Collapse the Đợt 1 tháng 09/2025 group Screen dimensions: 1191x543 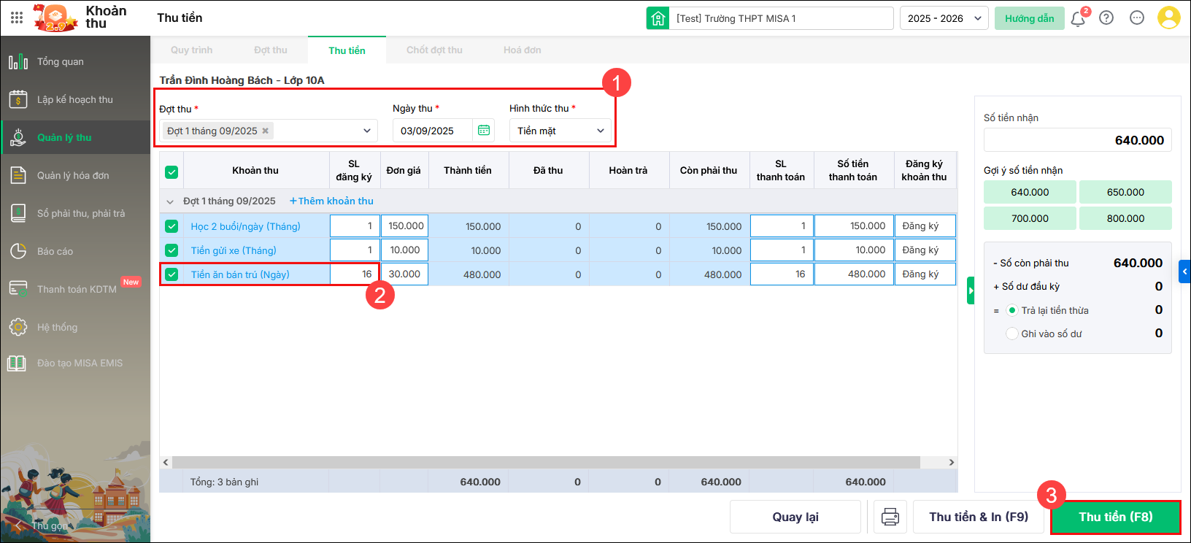170,201
